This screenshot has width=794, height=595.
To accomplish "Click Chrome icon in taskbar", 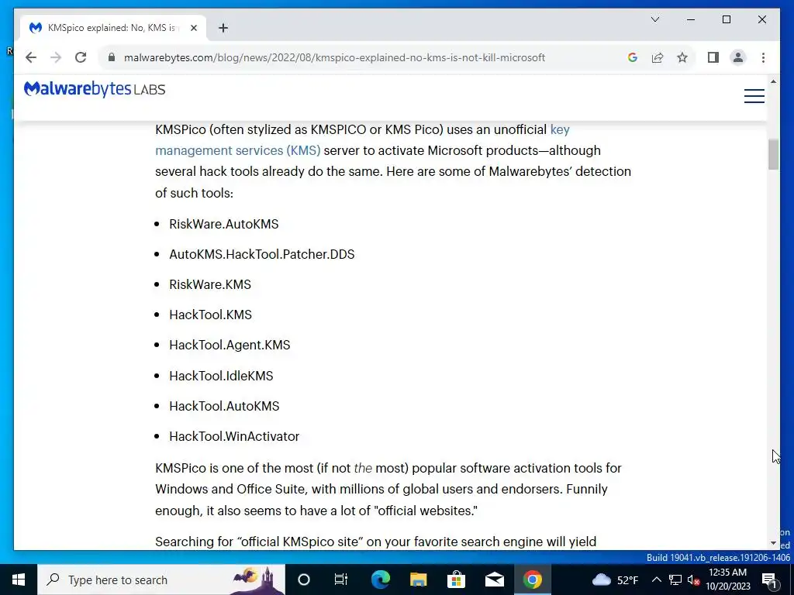I will (x=532, y=580).
